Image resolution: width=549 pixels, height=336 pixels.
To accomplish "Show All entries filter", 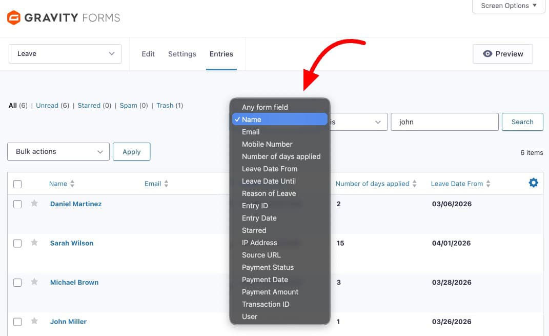I will tap(13, 106).
